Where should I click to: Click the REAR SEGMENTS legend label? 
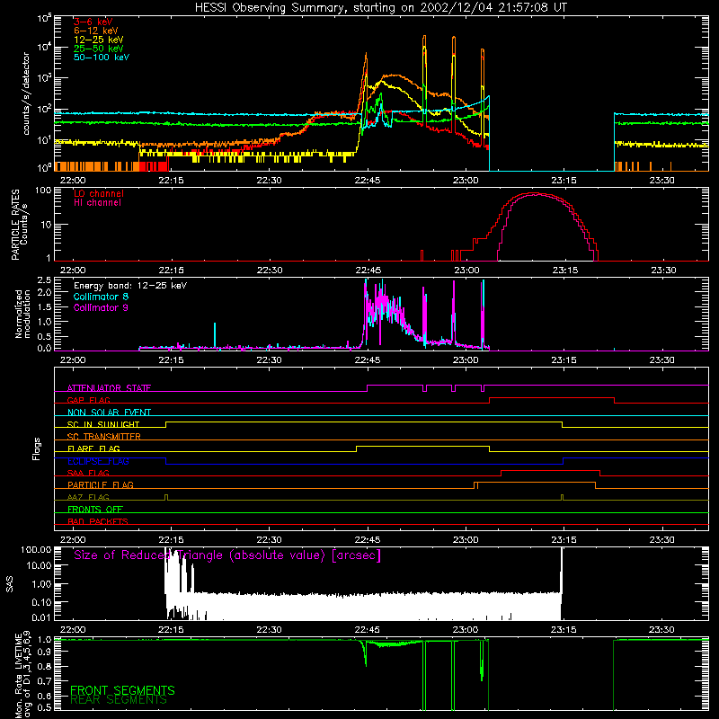pyautogui.click(x=119, y=700)
